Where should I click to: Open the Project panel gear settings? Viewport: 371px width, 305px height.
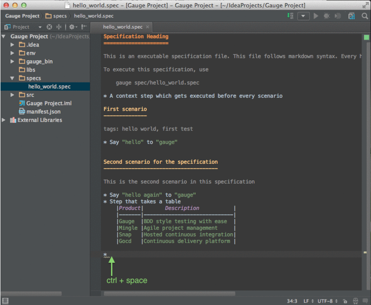[x=73, y=27]
